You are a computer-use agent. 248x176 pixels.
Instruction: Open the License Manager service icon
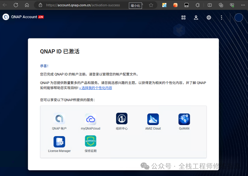click(x=59, y=142)
